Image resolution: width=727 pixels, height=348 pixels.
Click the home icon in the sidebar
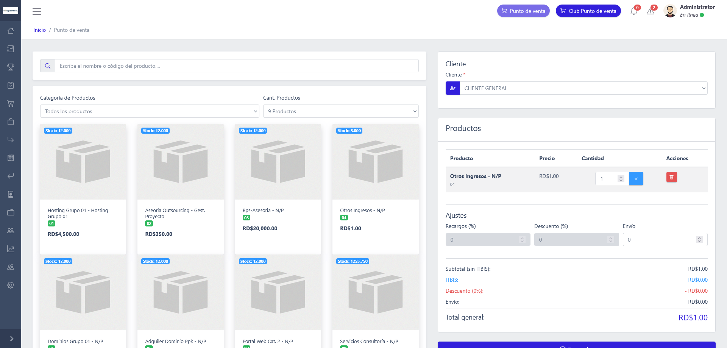tap(11, 31)
